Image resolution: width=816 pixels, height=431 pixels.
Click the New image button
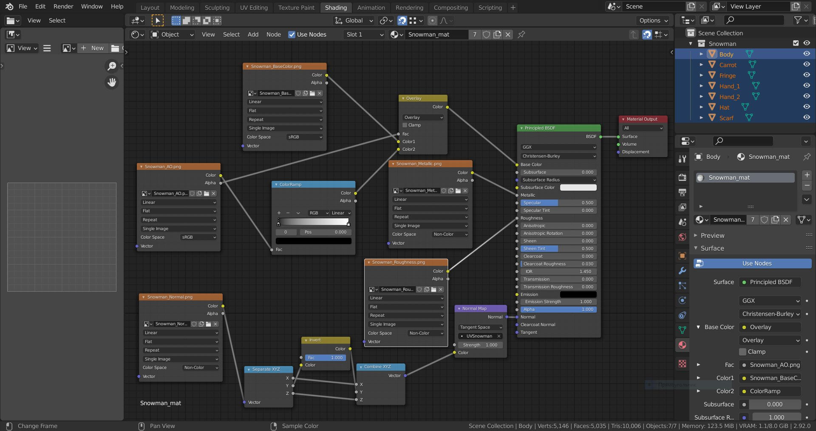tap(93, 48)
